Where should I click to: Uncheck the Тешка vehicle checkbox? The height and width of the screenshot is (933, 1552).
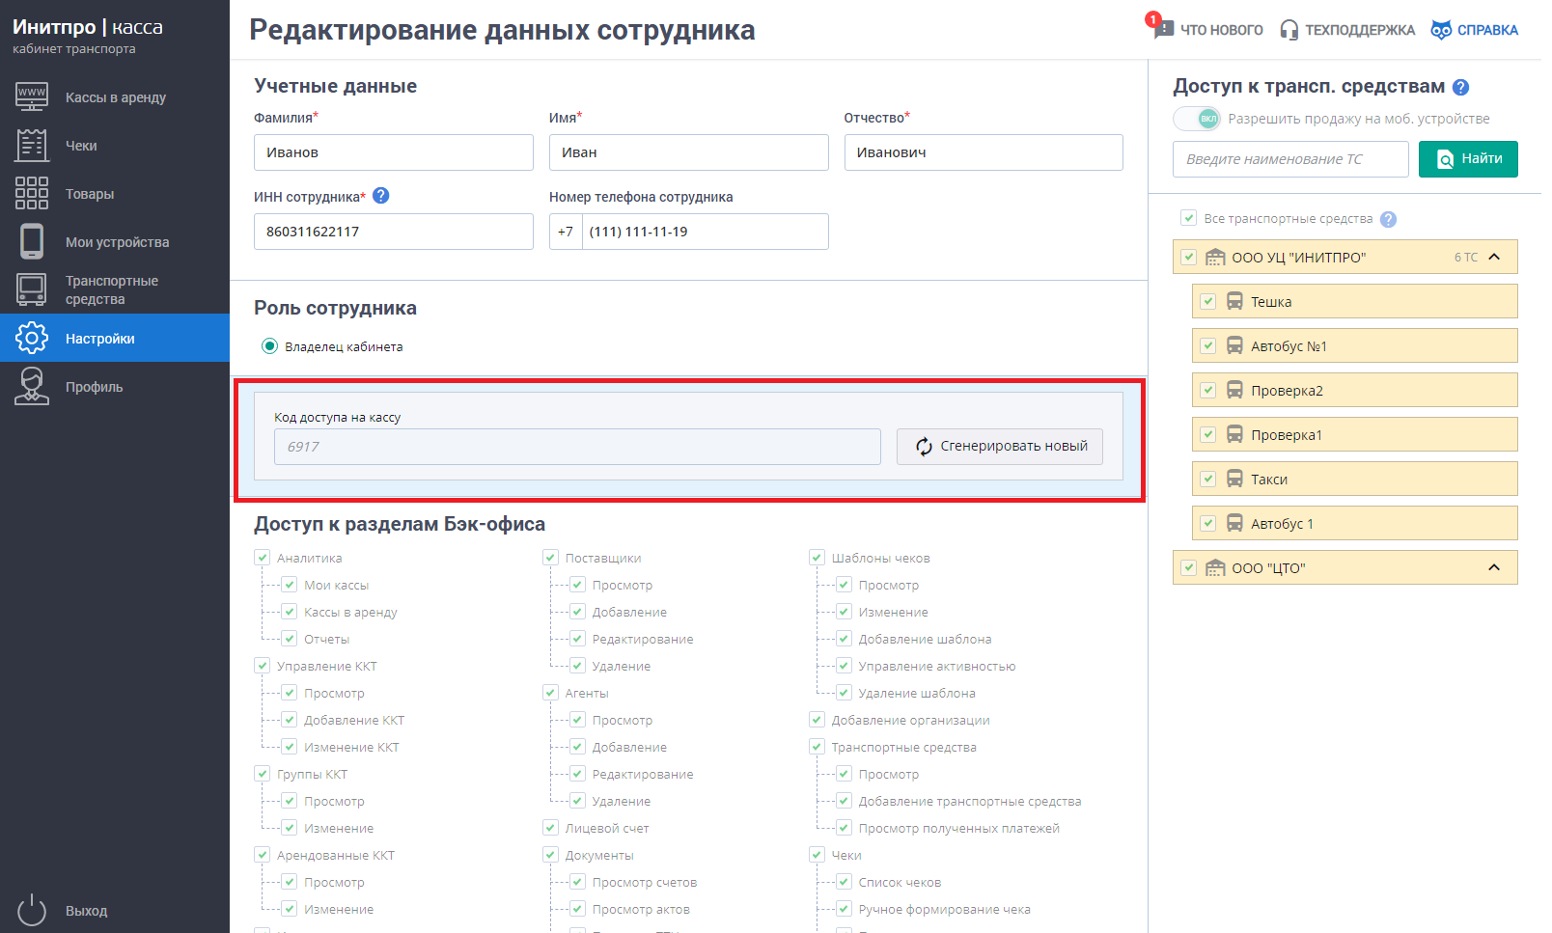point(1208,301)
